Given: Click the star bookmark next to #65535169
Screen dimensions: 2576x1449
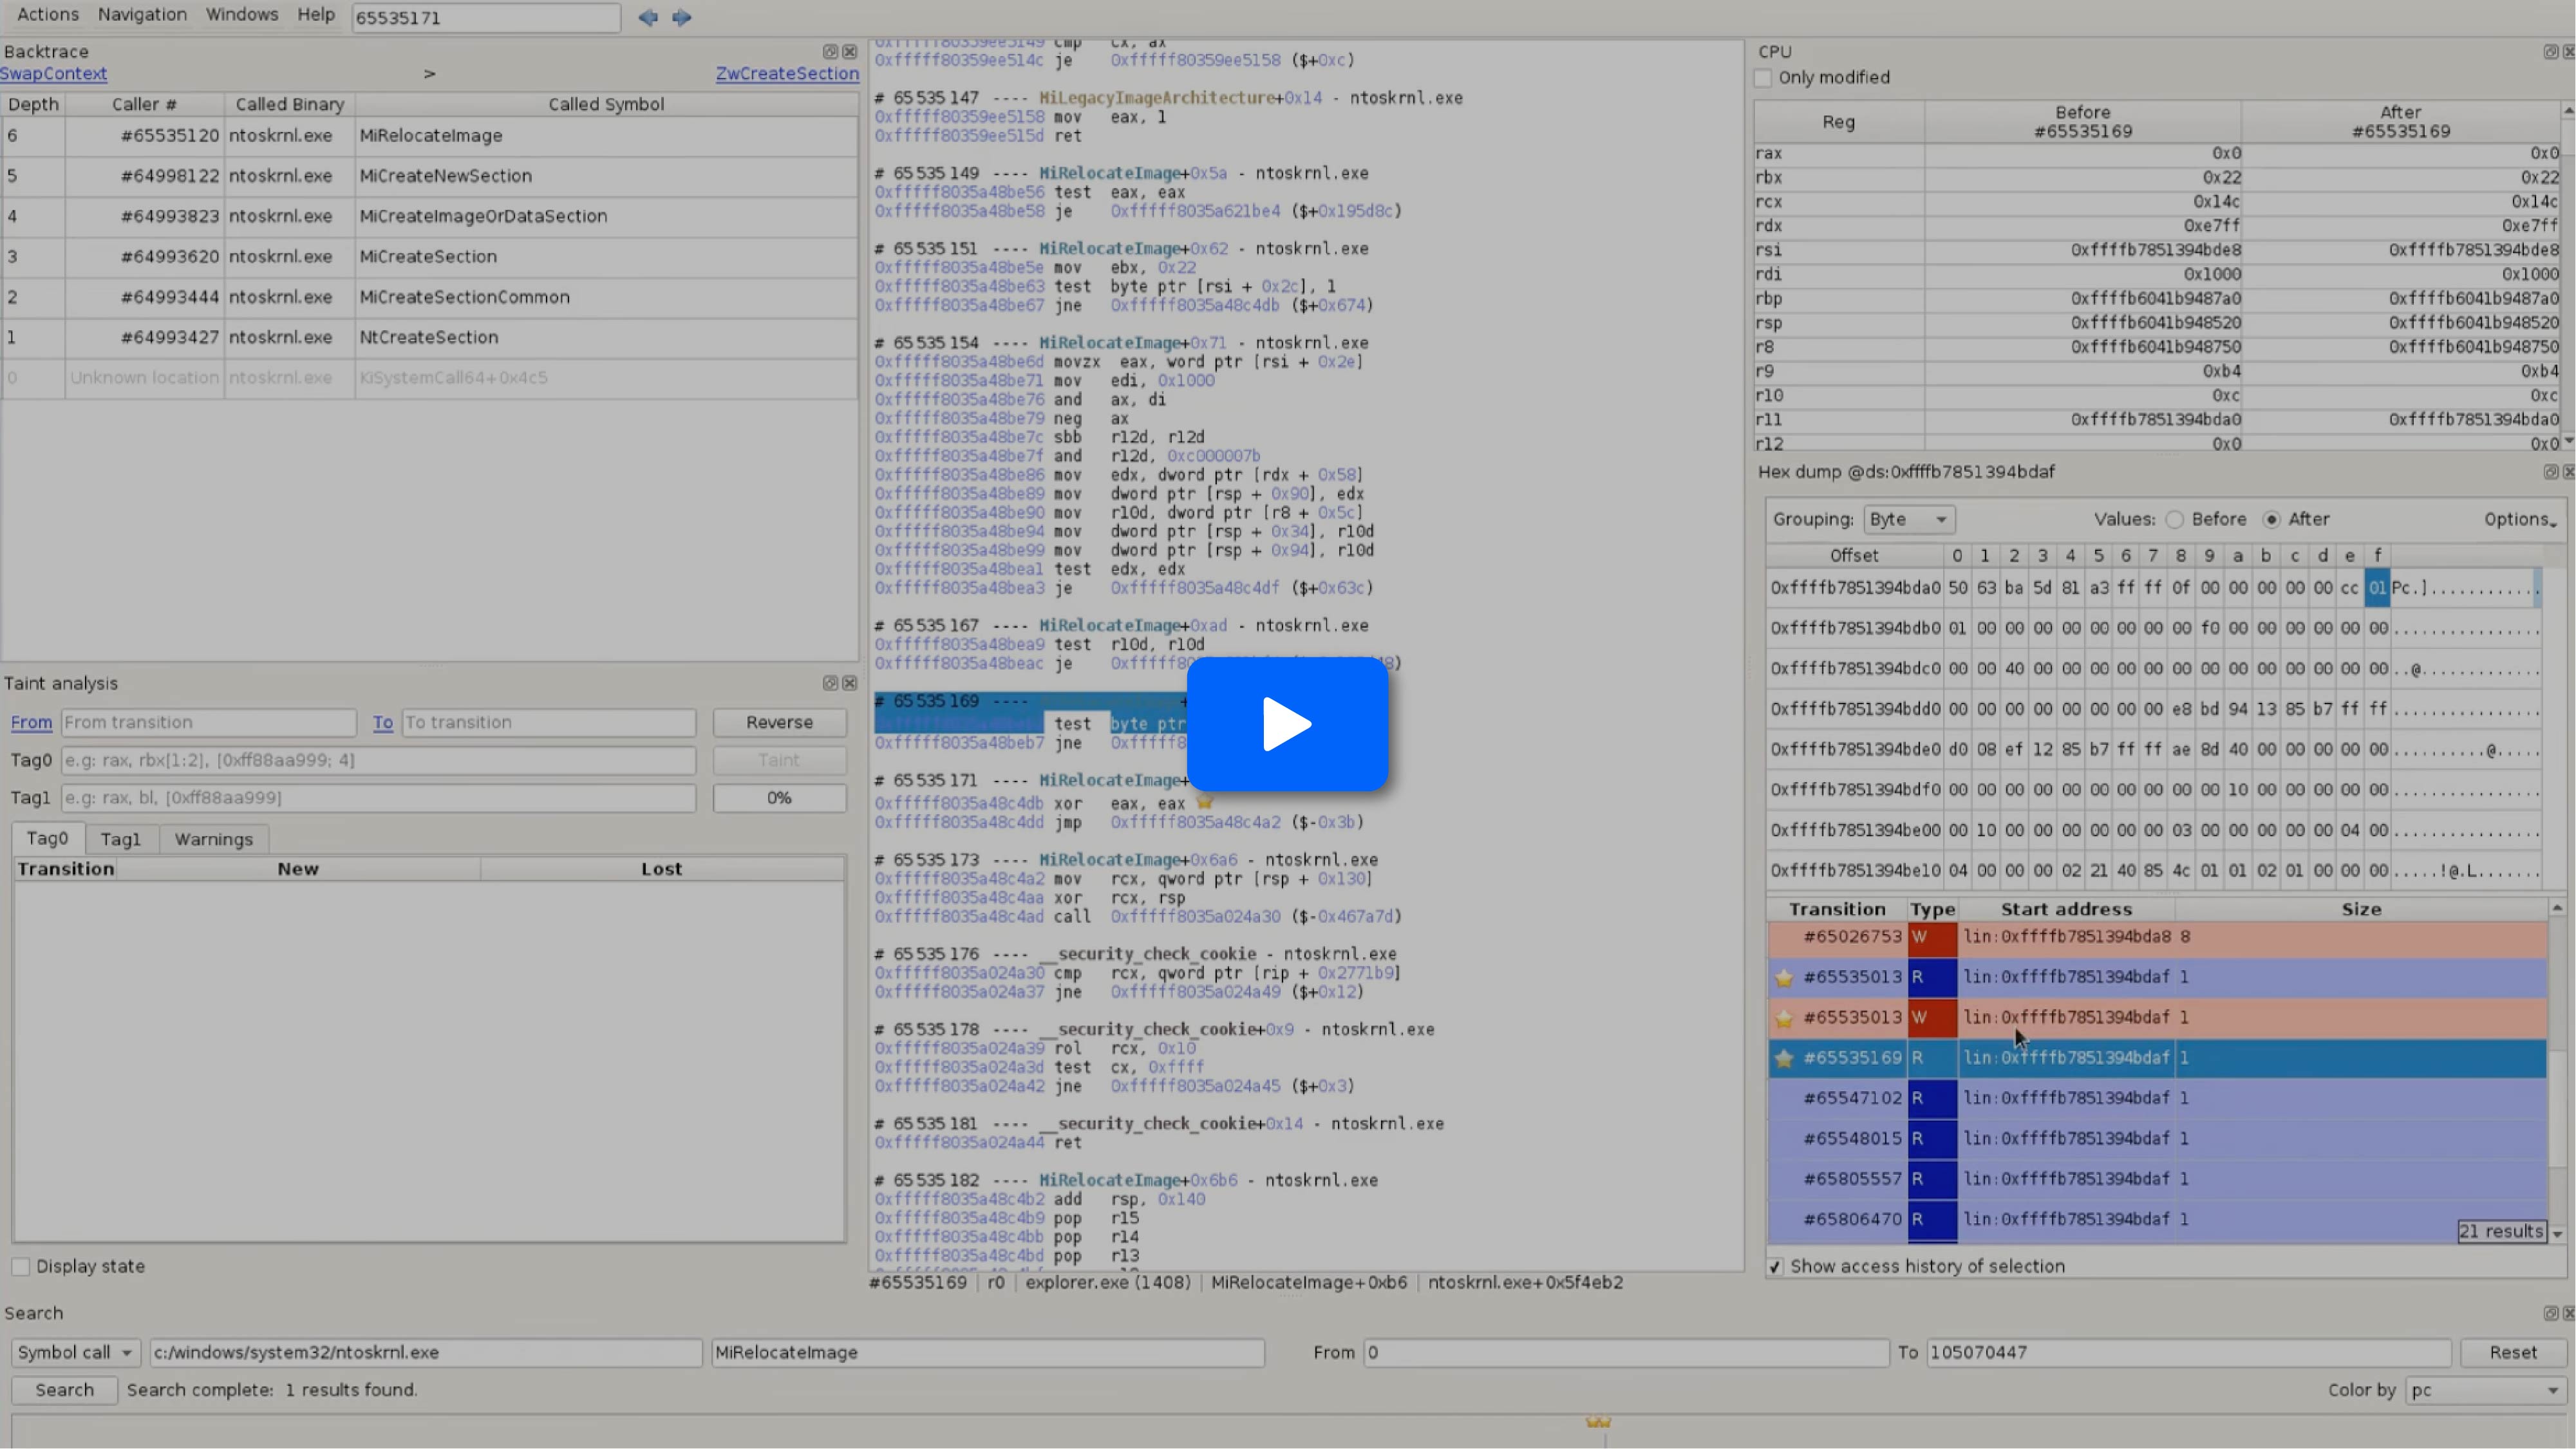Looking at the screenshot, I should tap(1784, 1058).
